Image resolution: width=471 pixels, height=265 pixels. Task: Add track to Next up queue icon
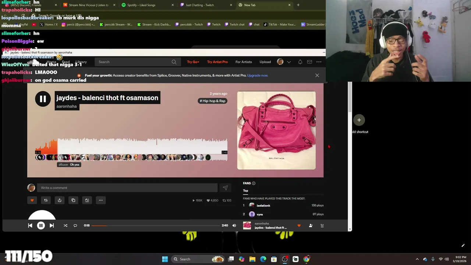pos(87,200)
